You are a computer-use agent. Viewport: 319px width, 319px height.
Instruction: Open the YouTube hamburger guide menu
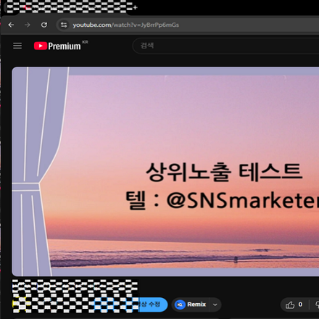click(17, 46)
